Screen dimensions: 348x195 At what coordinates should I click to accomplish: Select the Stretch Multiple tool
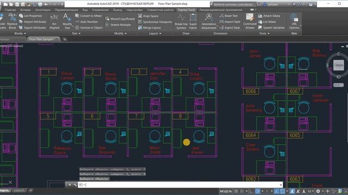118,25
